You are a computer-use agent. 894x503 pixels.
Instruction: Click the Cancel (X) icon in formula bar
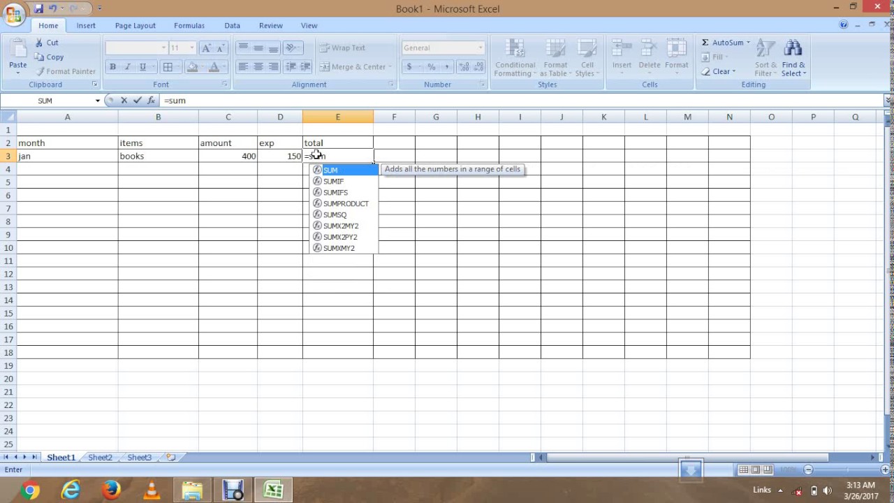[124, 101]
